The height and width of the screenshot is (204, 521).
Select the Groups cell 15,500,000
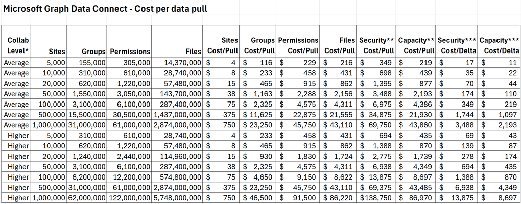[87, 115]
